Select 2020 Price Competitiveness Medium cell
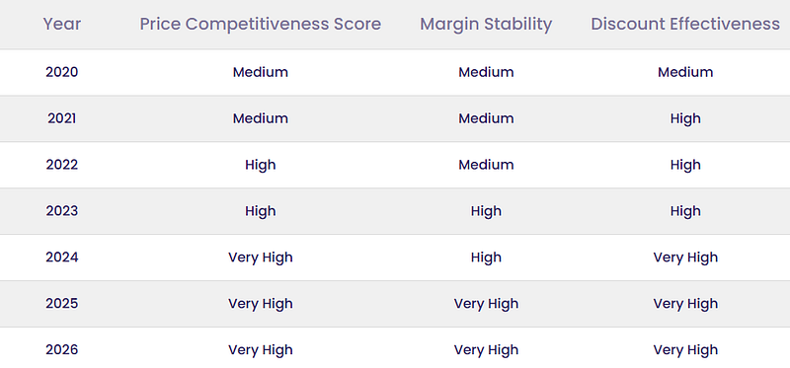 (261, 72)
